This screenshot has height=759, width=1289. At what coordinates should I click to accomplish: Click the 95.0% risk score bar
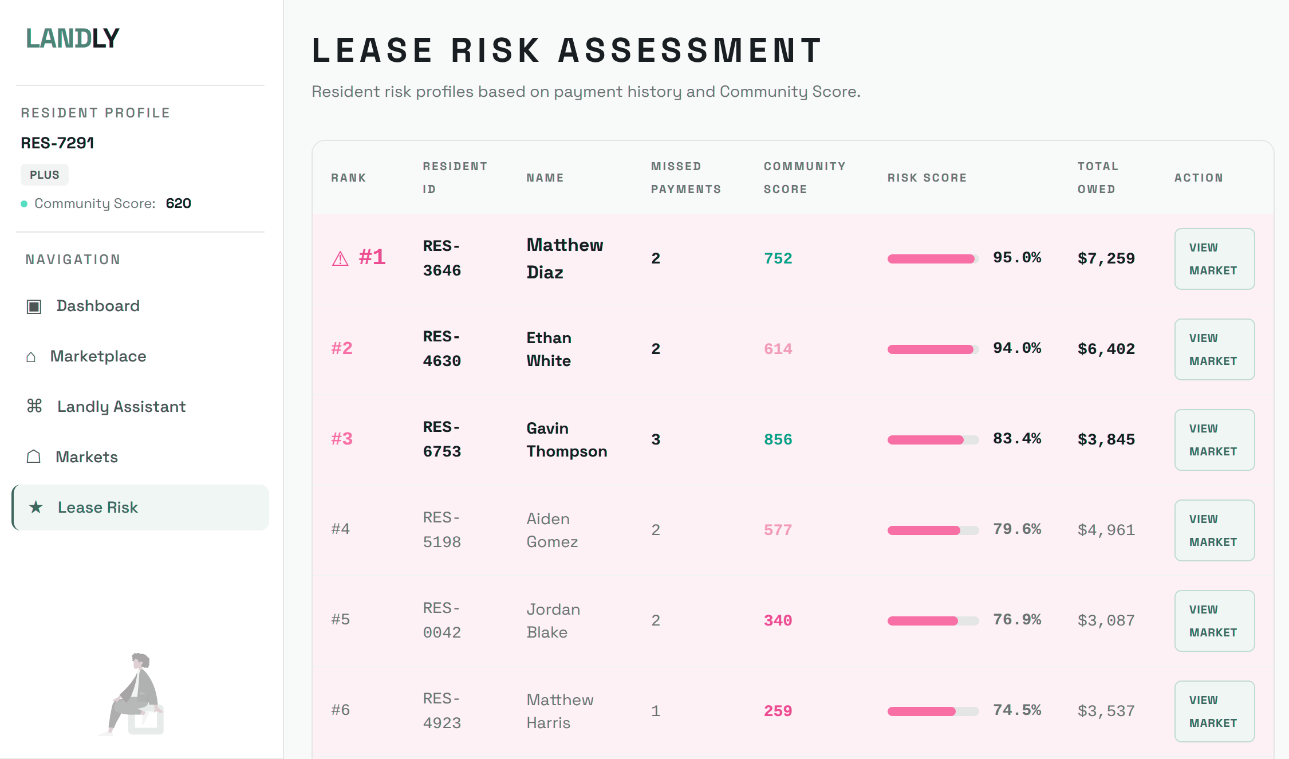[932, 259]
